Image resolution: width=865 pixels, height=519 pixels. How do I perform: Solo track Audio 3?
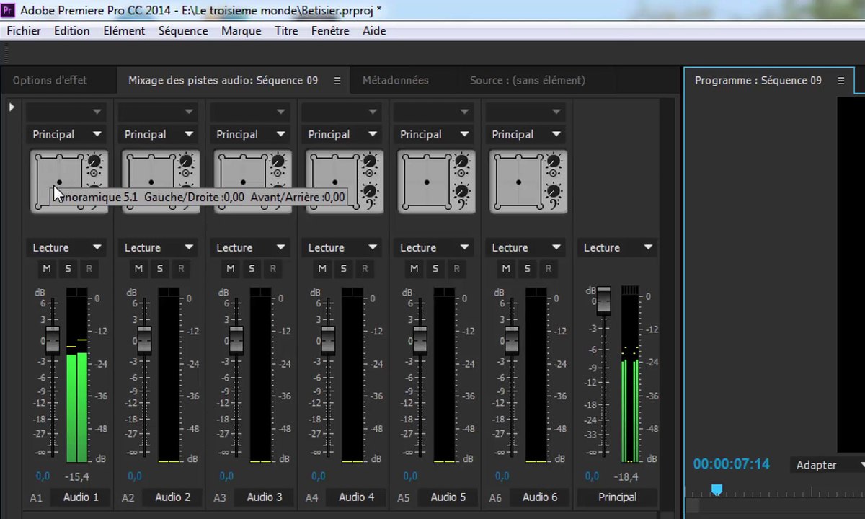[x=252, y=269]
